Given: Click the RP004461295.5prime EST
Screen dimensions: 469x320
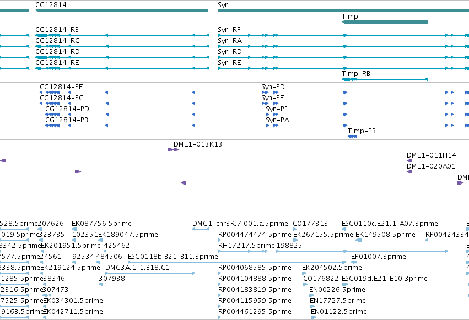Looking at the screenshot, I should click(255, 312).
